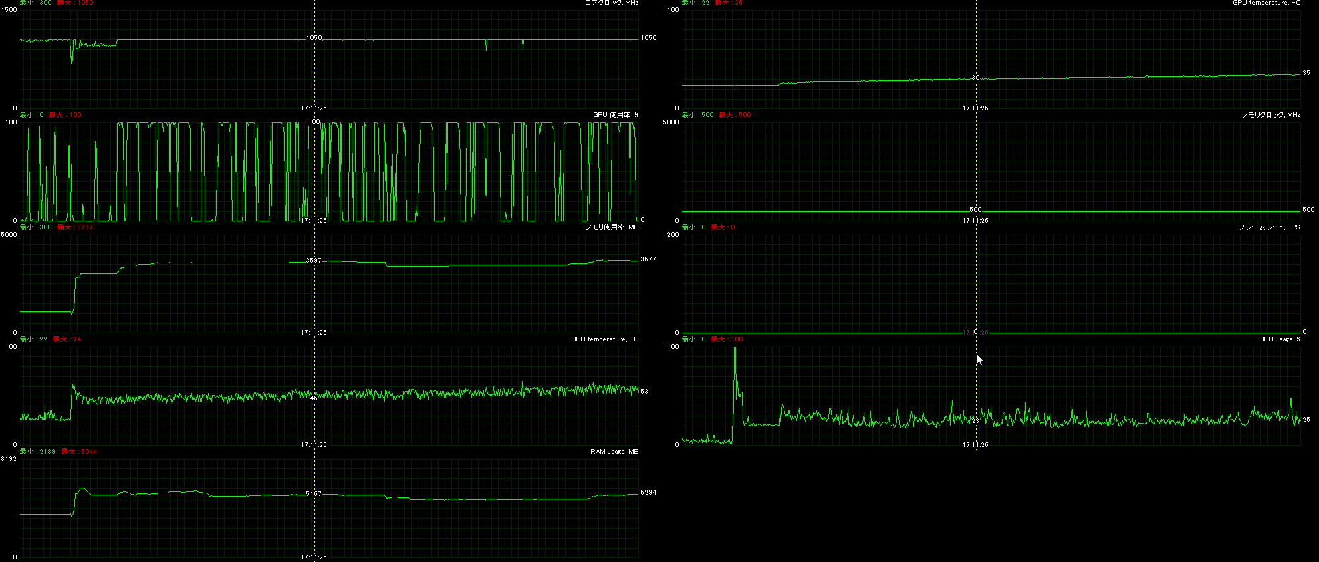Viewport: 1319px width, 562px height.
Task: Click the フレームレート, FPS graph title
Action: (x=1269, y=227)
